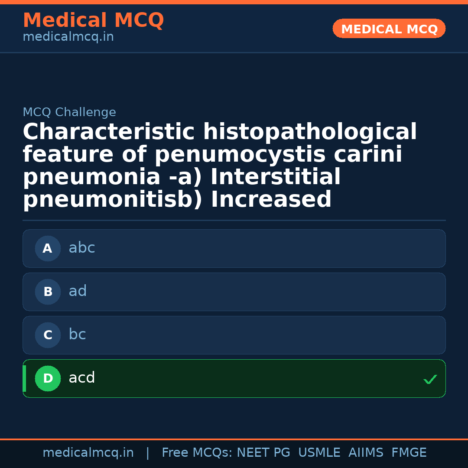Screen dimensions: 468x468
Task: Choose the answer text "abc"
Action: coord(82,248)
